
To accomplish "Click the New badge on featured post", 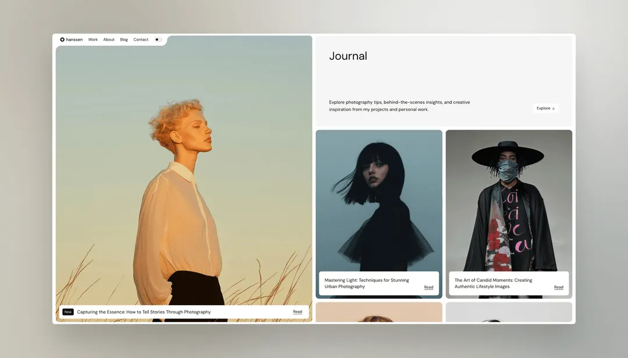I will click(x=68, y=312).
